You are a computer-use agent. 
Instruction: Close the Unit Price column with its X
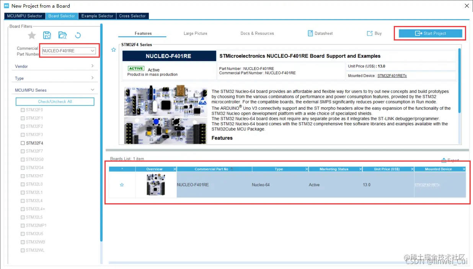point(412,169)
